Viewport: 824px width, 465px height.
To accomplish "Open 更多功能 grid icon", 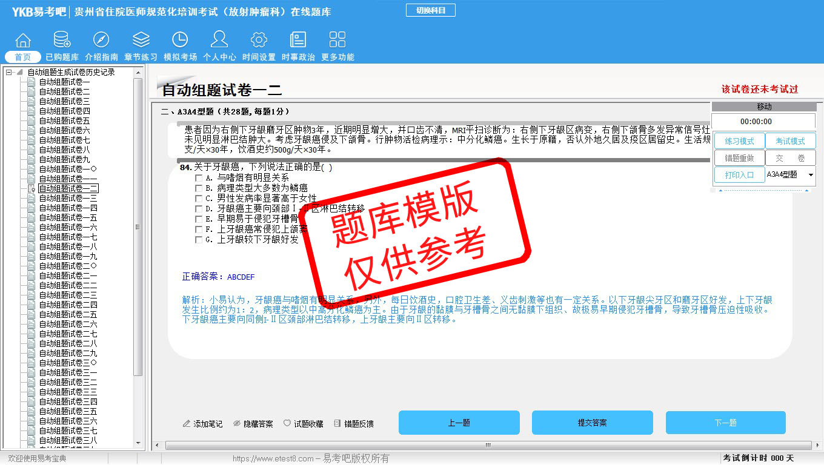I will tap(337, 41).
